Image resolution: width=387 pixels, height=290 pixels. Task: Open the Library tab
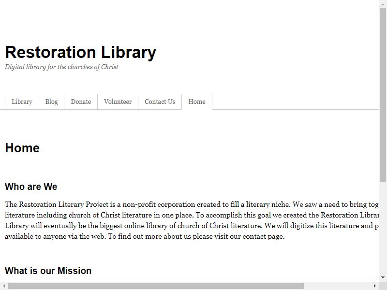(22, 101)
